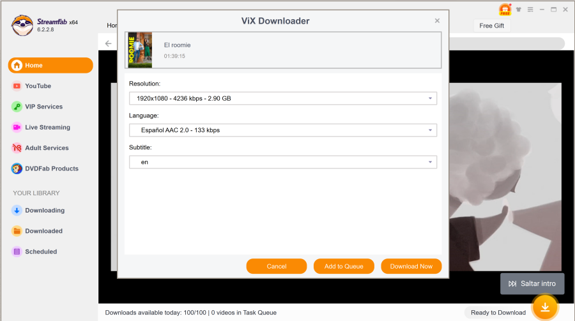Image resolution: width=575 pixels, height=321 pixels.
Task: Click the Downloads available today status text
Action: click(x=190, y=313)
